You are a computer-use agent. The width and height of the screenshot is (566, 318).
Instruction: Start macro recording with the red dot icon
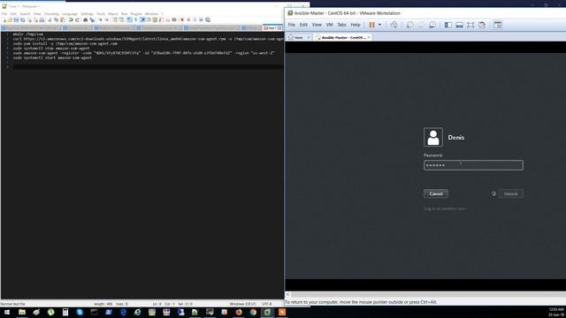point(182,19)
